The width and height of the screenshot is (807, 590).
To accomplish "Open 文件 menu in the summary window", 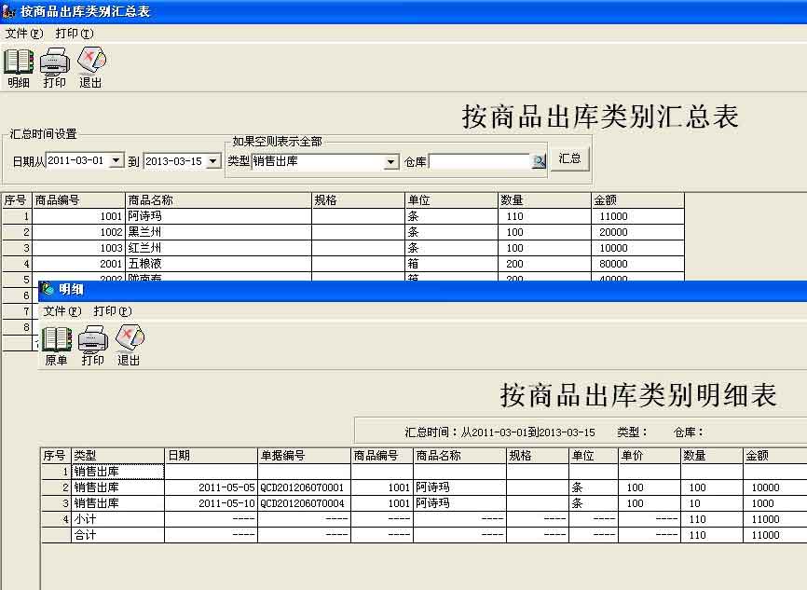I will coord(23,34).
